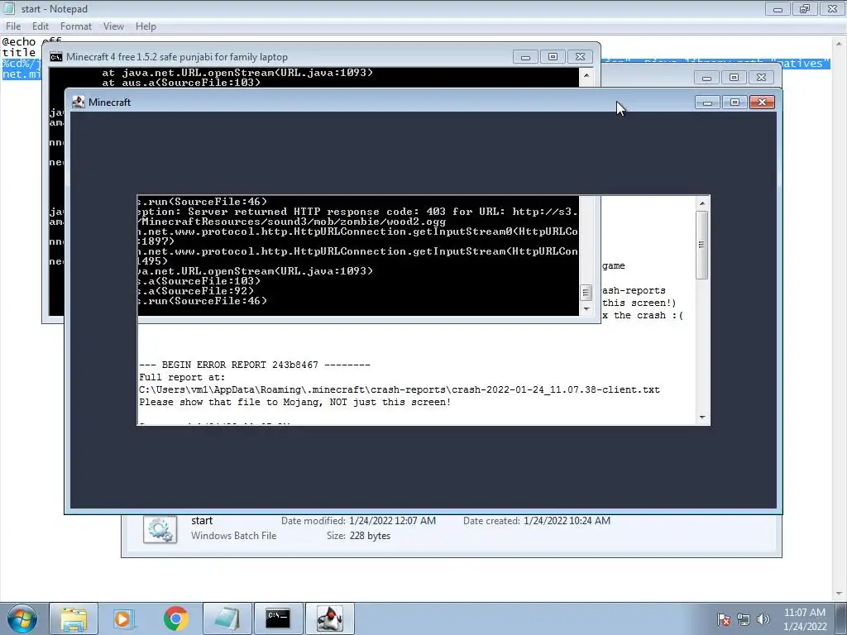Click the command prompt scrollbar thumb
This screenshot has height=635, width=847.
(586, 293)
